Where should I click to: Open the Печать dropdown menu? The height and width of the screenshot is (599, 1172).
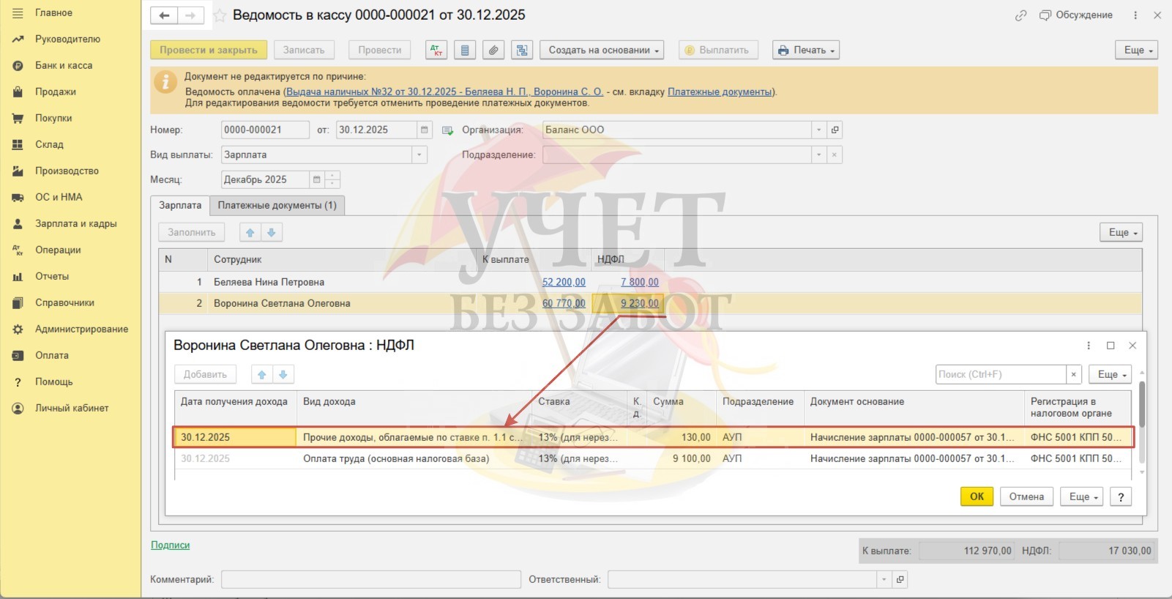coord(806,50)
